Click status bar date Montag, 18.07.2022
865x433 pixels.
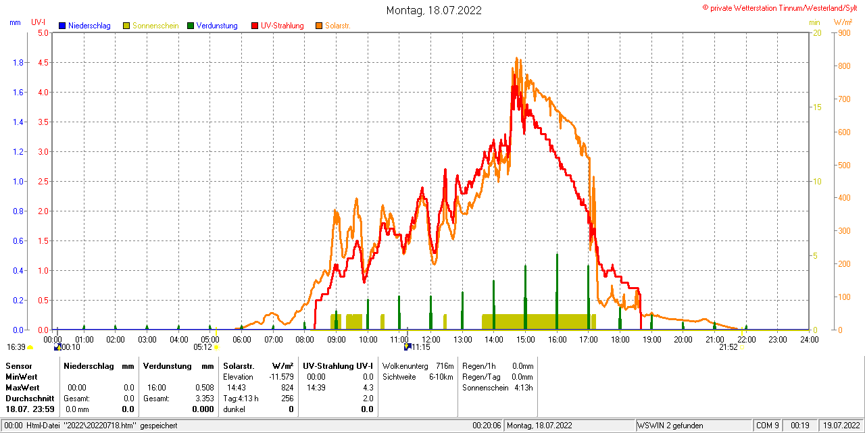tap(539, 426)
